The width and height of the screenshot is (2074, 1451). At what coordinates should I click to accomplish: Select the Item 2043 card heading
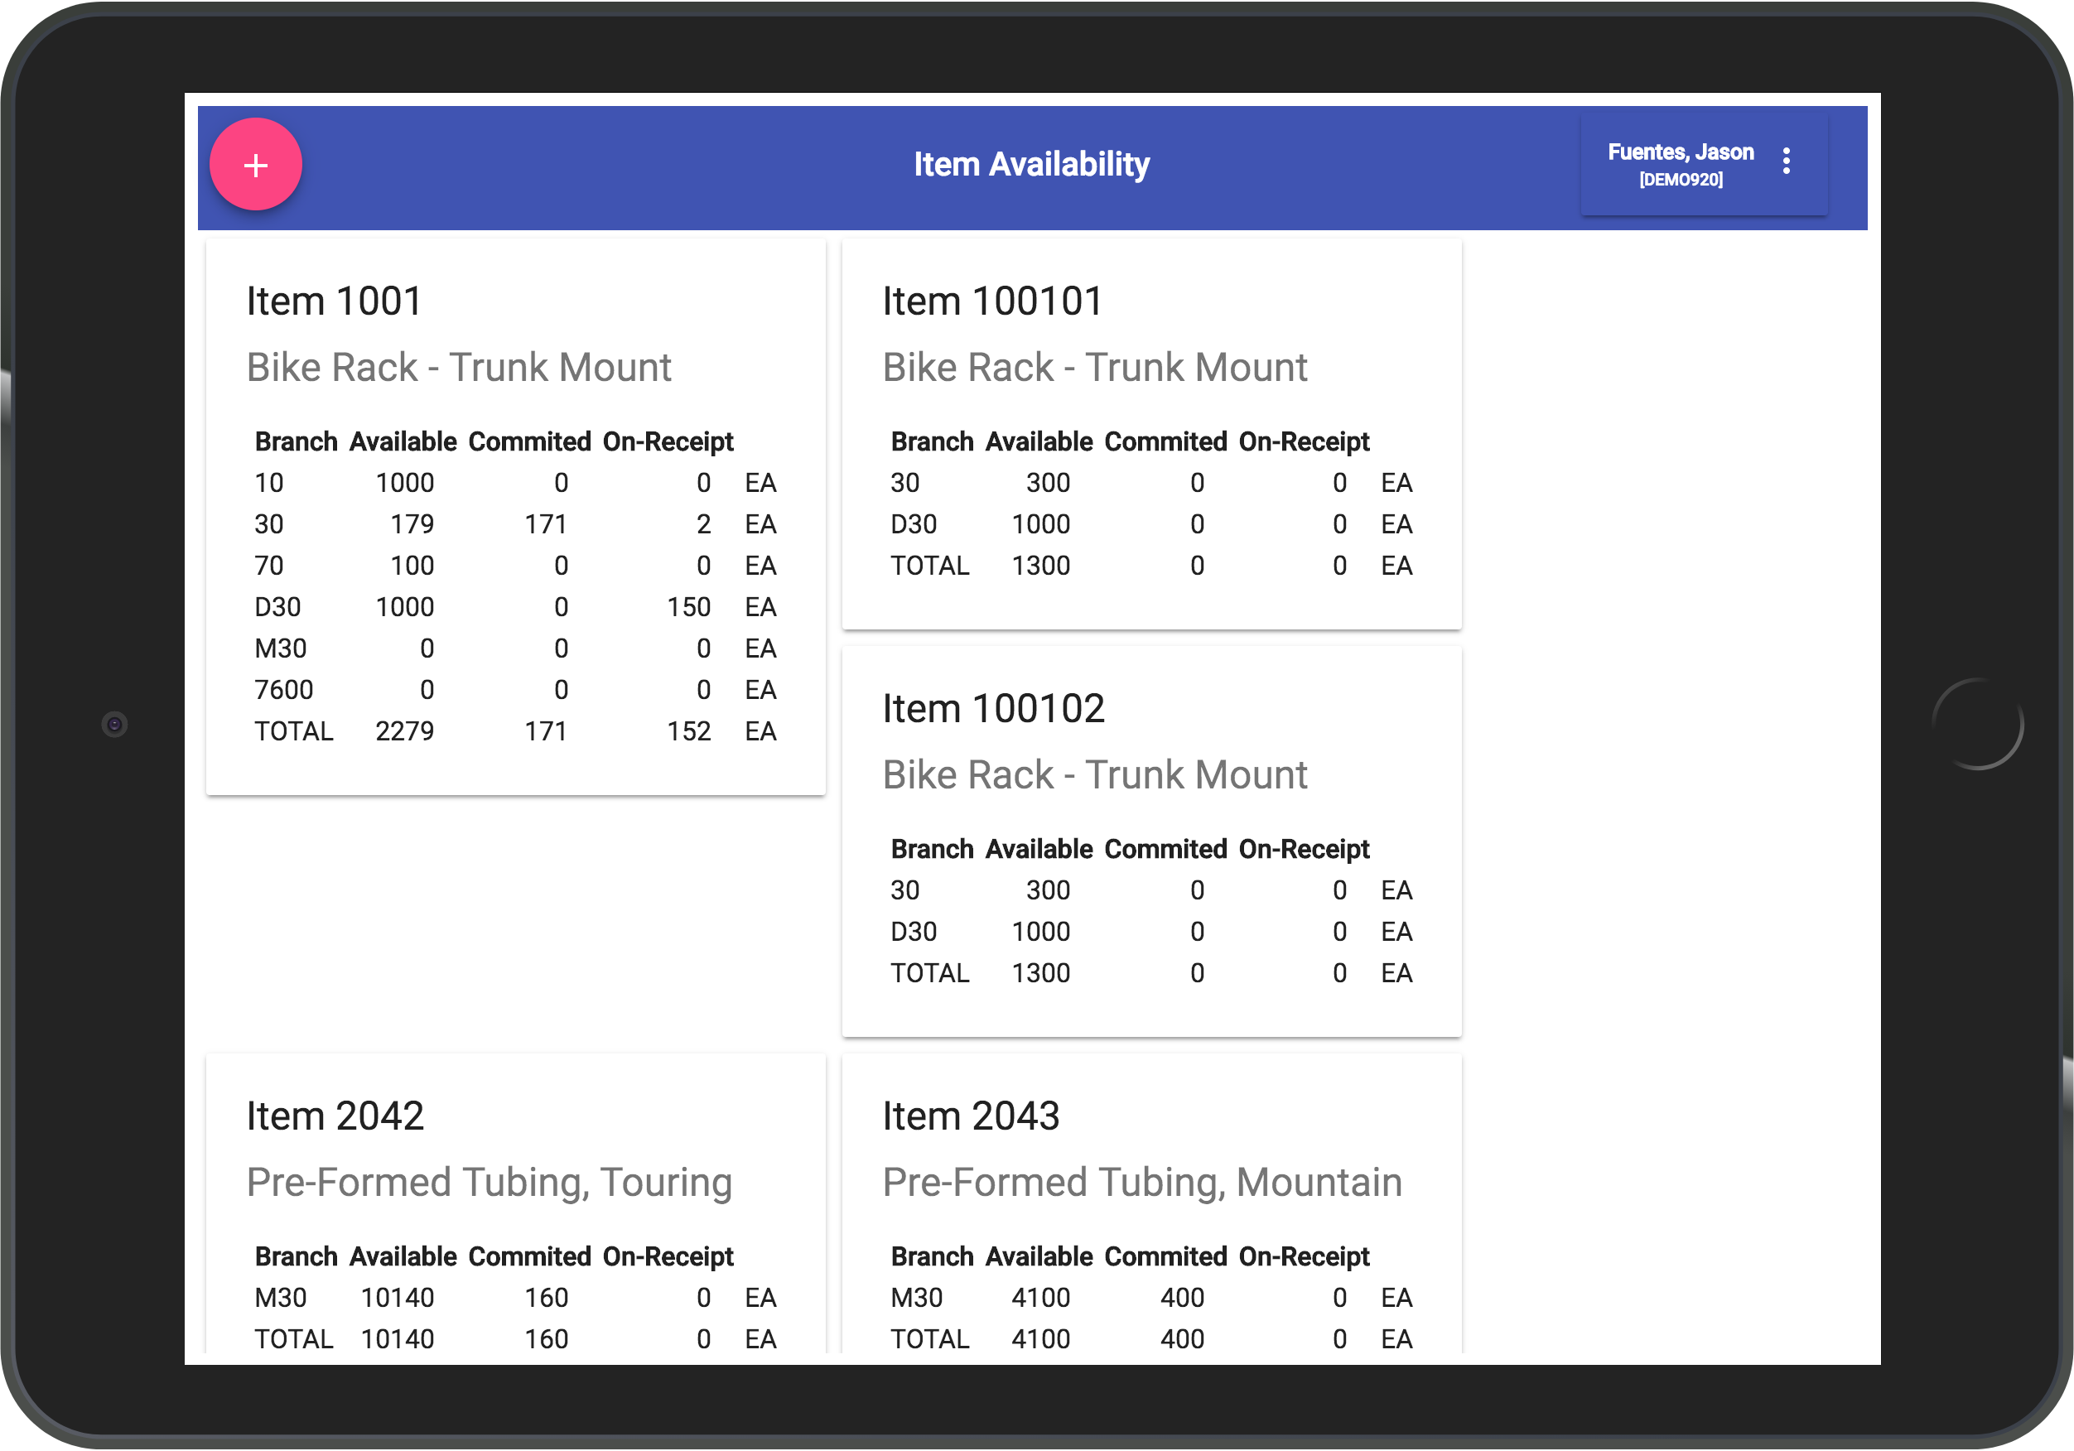[971, 1116]
